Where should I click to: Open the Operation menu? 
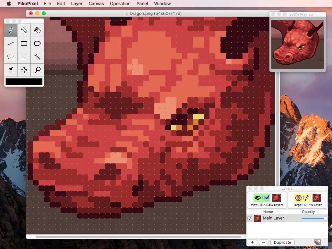[x=120, y=4]
